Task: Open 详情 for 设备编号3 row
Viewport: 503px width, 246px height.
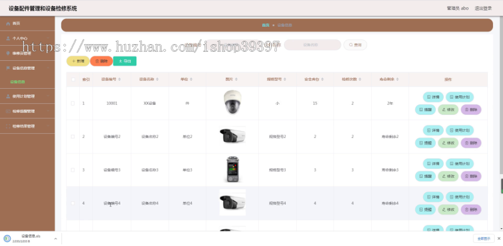Action: (x=433, y=163)
